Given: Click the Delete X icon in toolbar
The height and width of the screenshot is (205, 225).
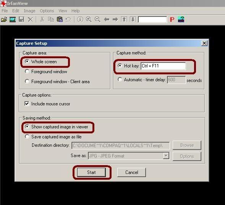Looking at the screenshot, I should point(31,20).
